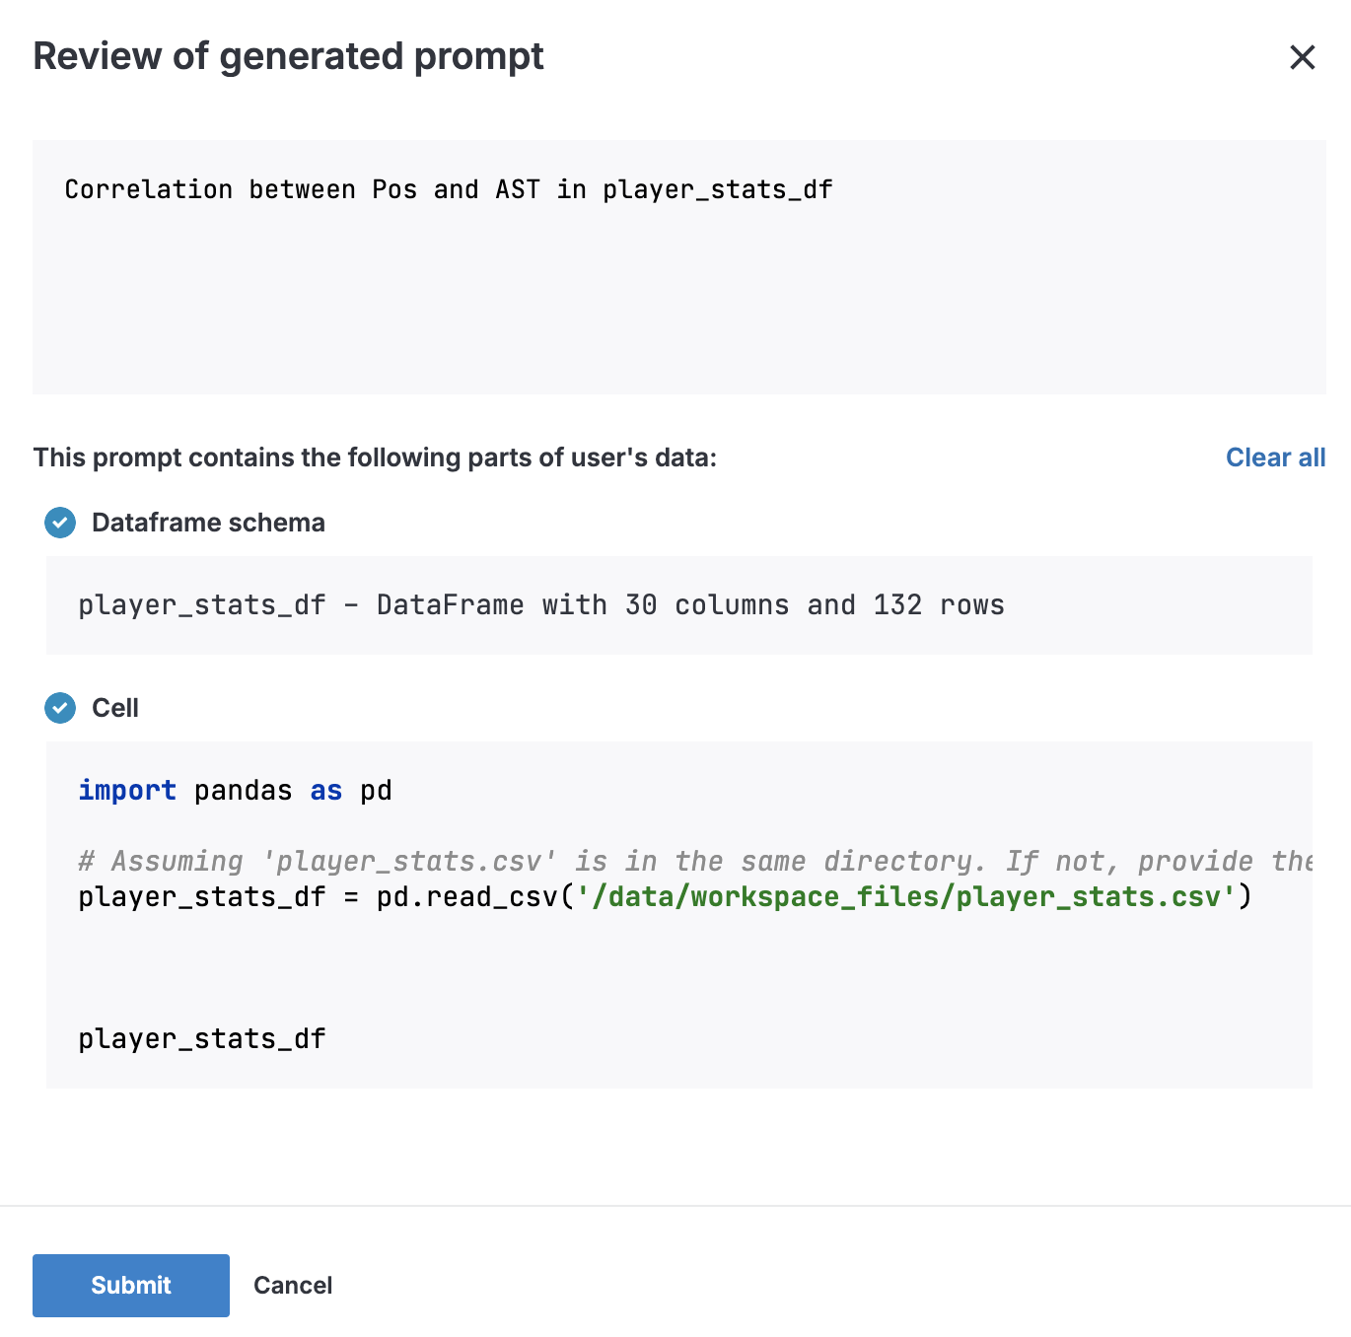Click the prompt text about Pos and AST
1351x1337 pixels.
(x=449, y=188)
